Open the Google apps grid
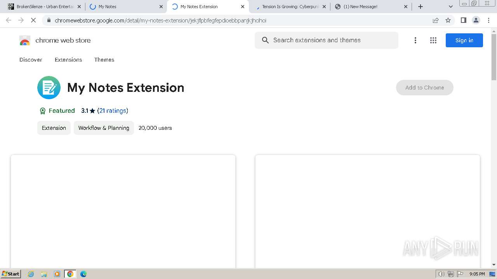 coord(433,40)
